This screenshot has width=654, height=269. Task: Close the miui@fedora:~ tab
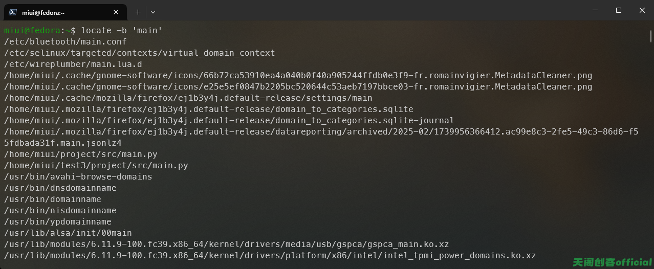tap(117, 12)
